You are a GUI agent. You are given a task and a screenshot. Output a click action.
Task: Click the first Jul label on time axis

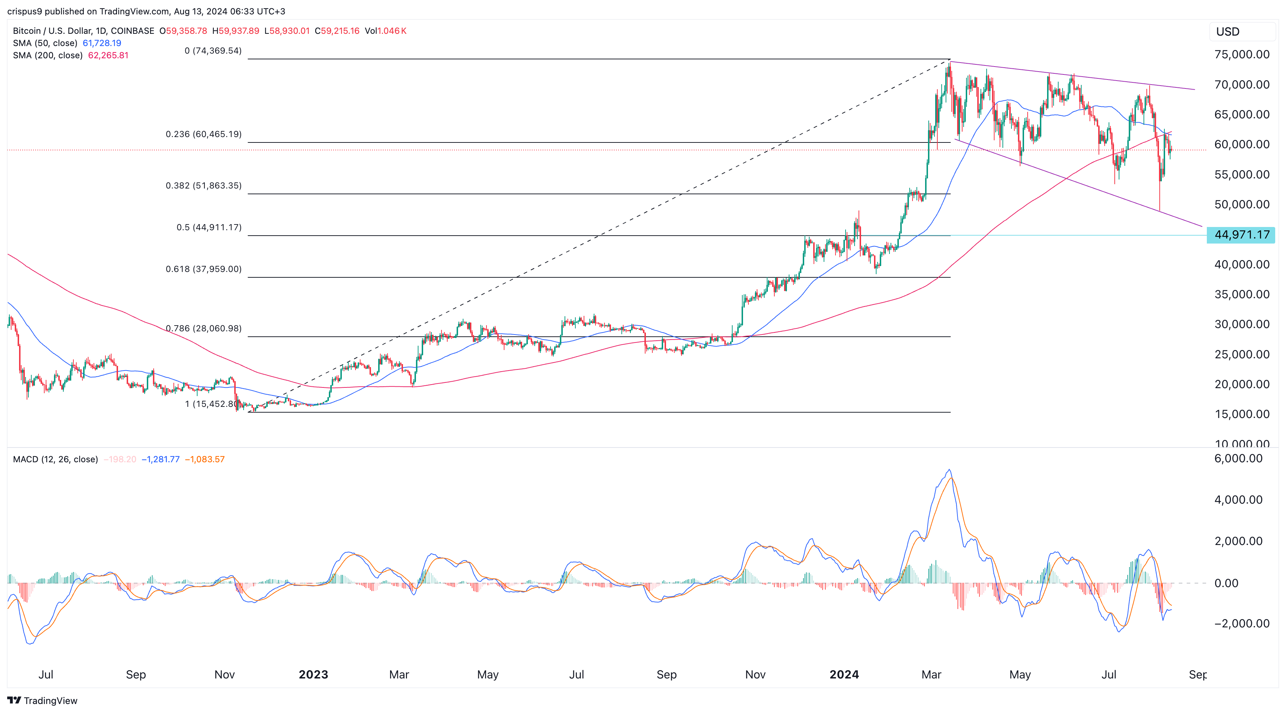(46, 675)
